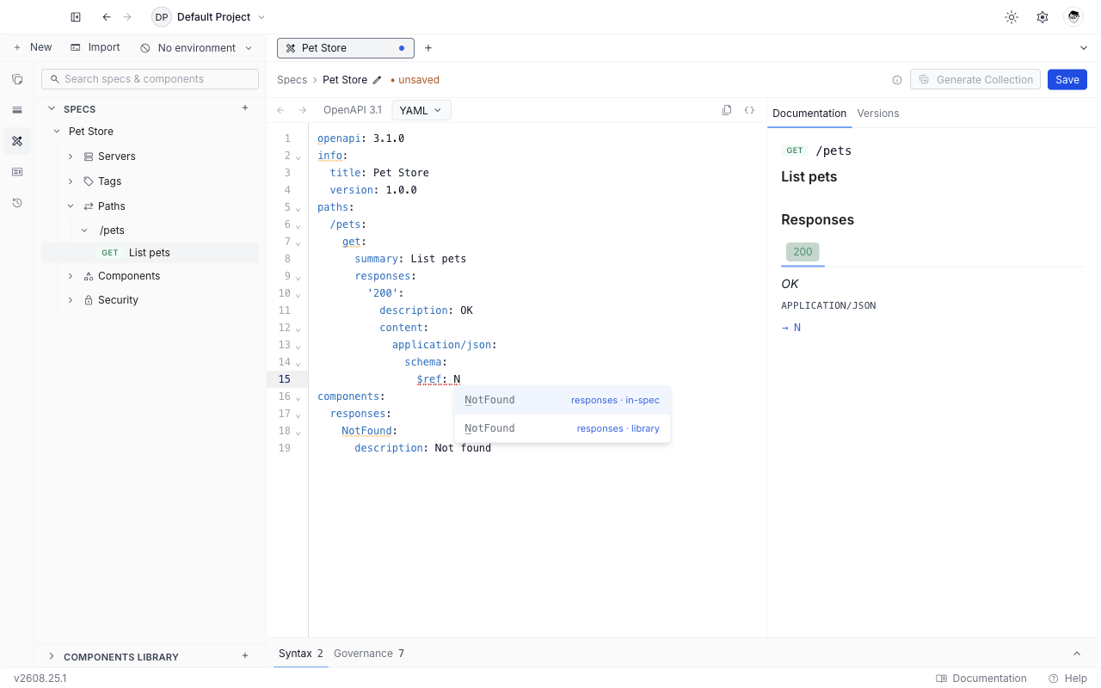
Task: Open the Collections sidebar icon
Action: [x=17, y=79]
